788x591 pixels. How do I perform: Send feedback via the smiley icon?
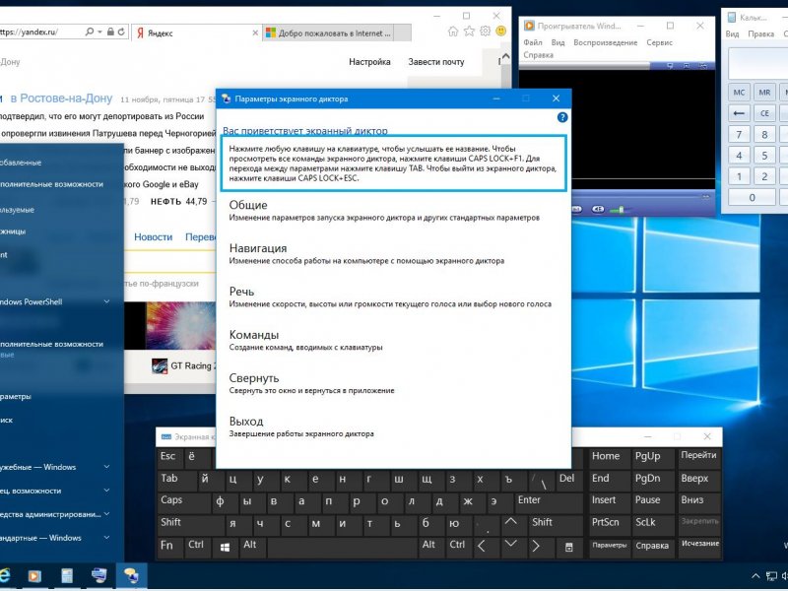coord(500,32)
